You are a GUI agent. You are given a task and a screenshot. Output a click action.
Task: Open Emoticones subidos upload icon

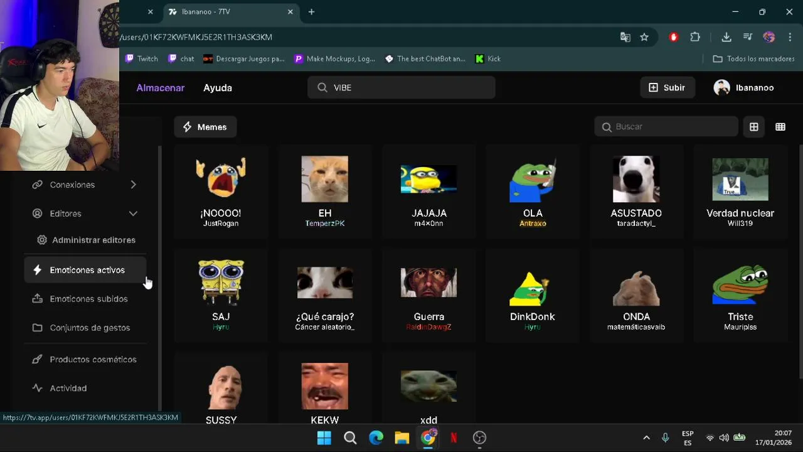pos(37,299)
